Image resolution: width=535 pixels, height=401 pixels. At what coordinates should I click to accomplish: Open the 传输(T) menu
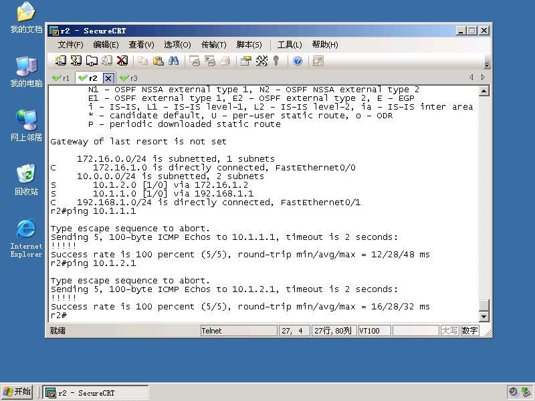(x=213, y=45)
